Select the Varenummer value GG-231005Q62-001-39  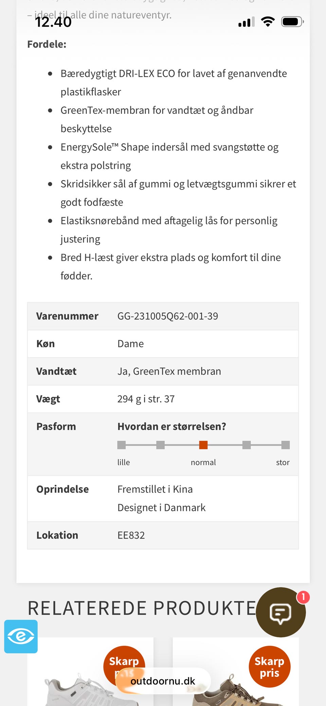[168, 316]
